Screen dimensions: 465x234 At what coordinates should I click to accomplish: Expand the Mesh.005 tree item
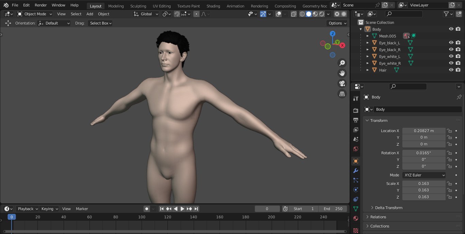(368, 36)
